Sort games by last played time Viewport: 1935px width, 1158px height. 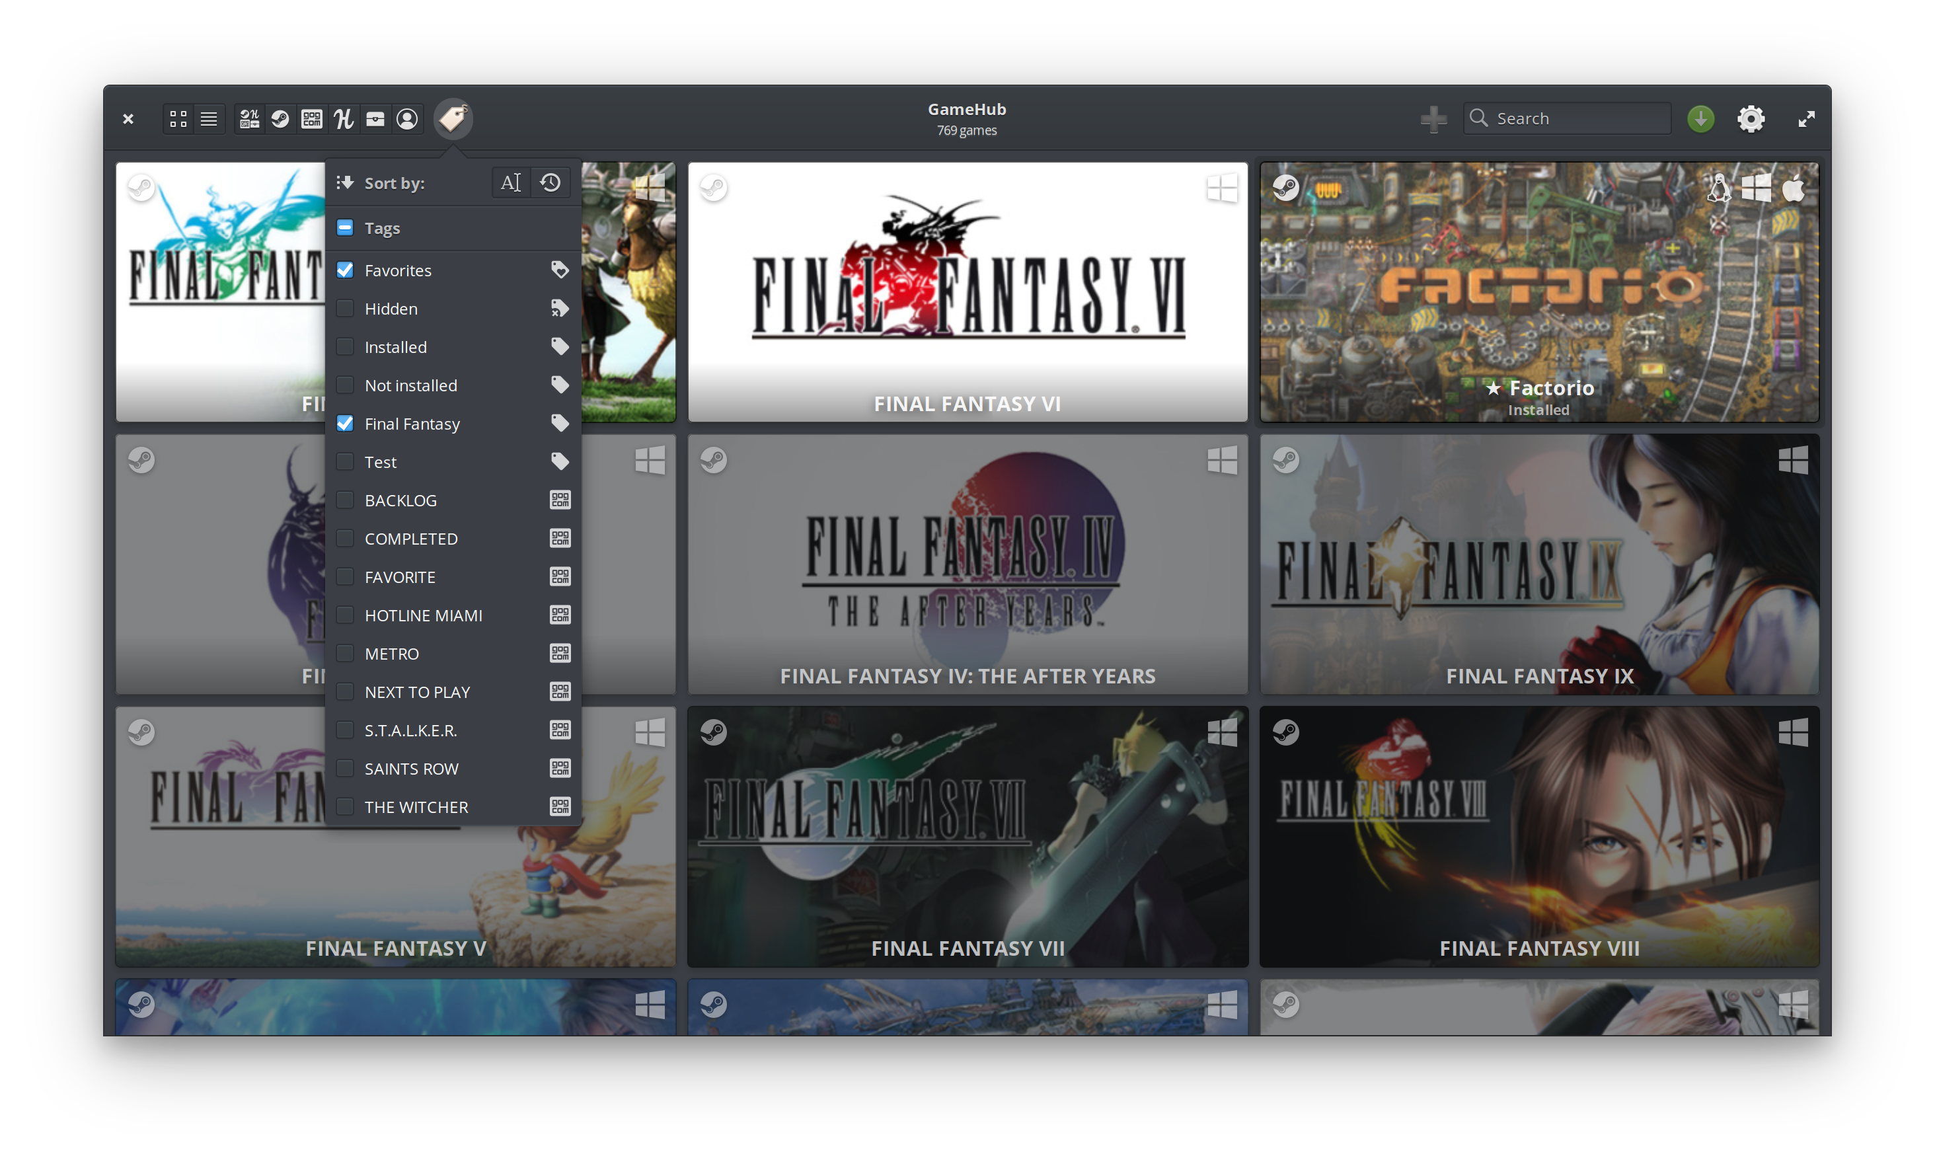pyautogui.click(x=551, y=182)
